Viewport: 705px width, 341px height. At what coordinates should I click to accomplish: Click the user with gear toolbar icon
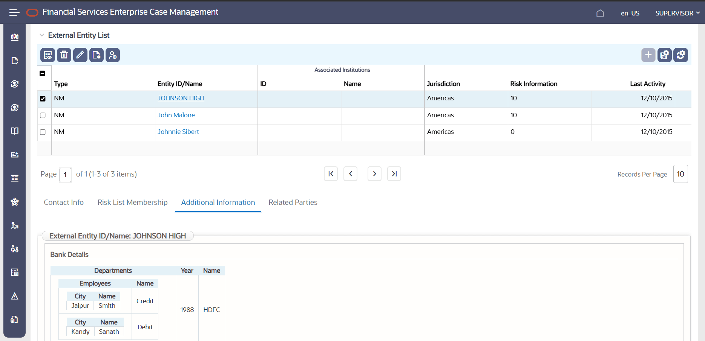pos(113,55)
